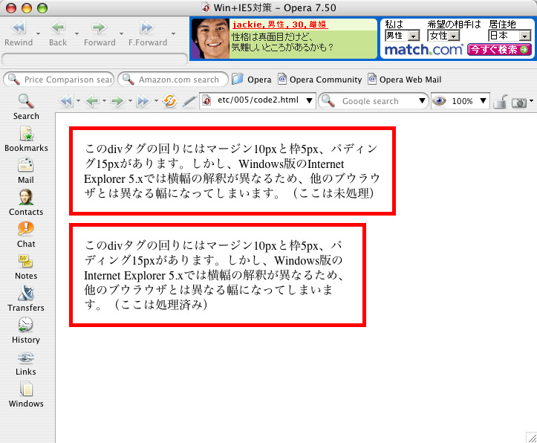Click the jackie profile link in the ad

click(x=280, y=25)
